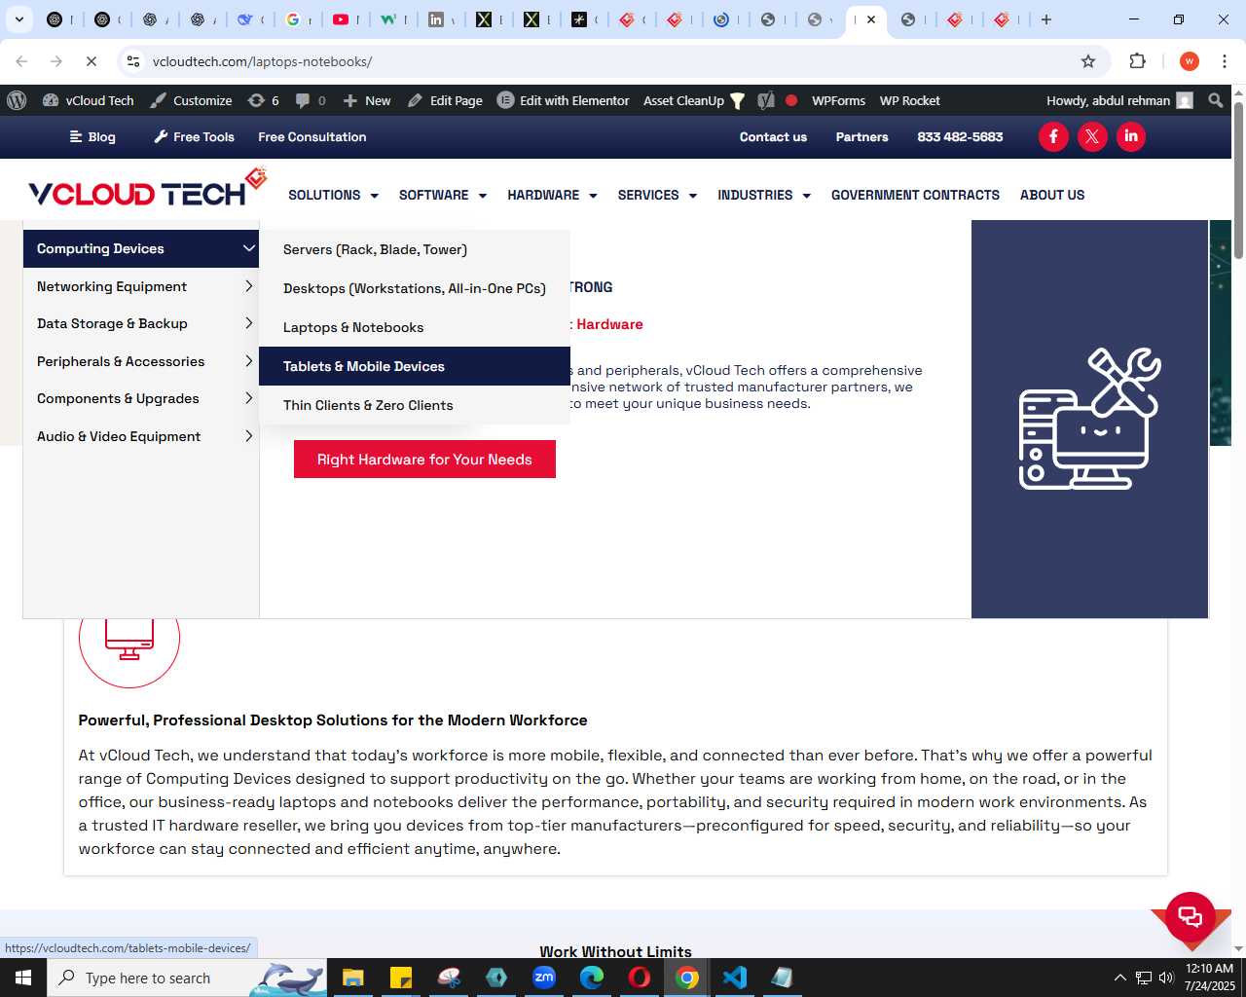
Task: Open the red live chat bubble
Action: tap(1191, 916)
